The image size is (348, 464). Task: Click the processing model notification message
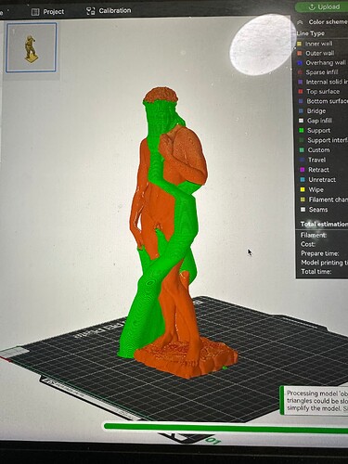pyautogui.click(x=316, y=401)
